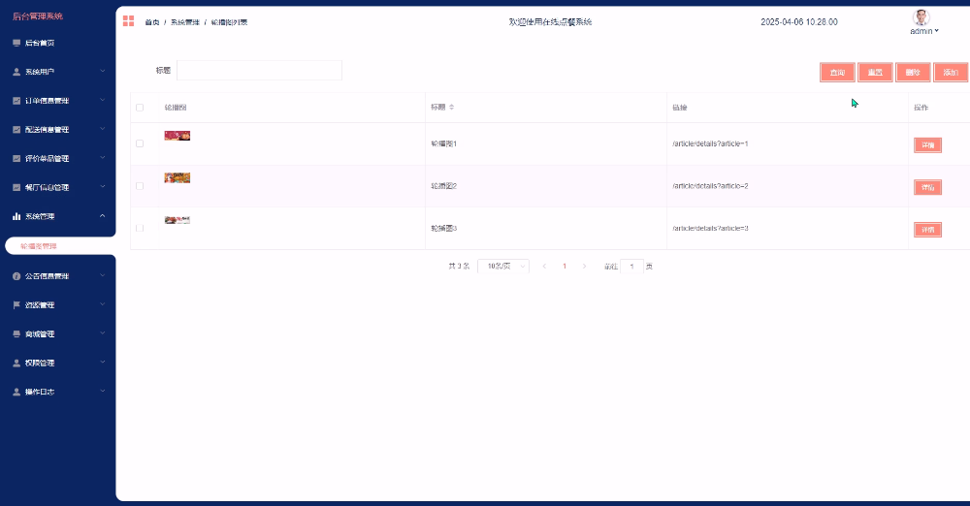Select the 轮播图管理 submenu item
Viewport: 970px width, 506px height.
39,246
